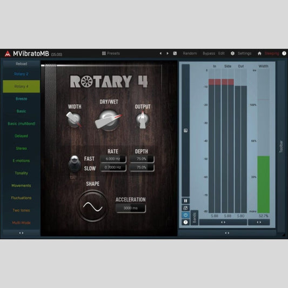Image resolution: width=288 pixels, height=288 pixels.
Task: Click the Fast Rate 6.000 Hz field
Action: point(113,159)
